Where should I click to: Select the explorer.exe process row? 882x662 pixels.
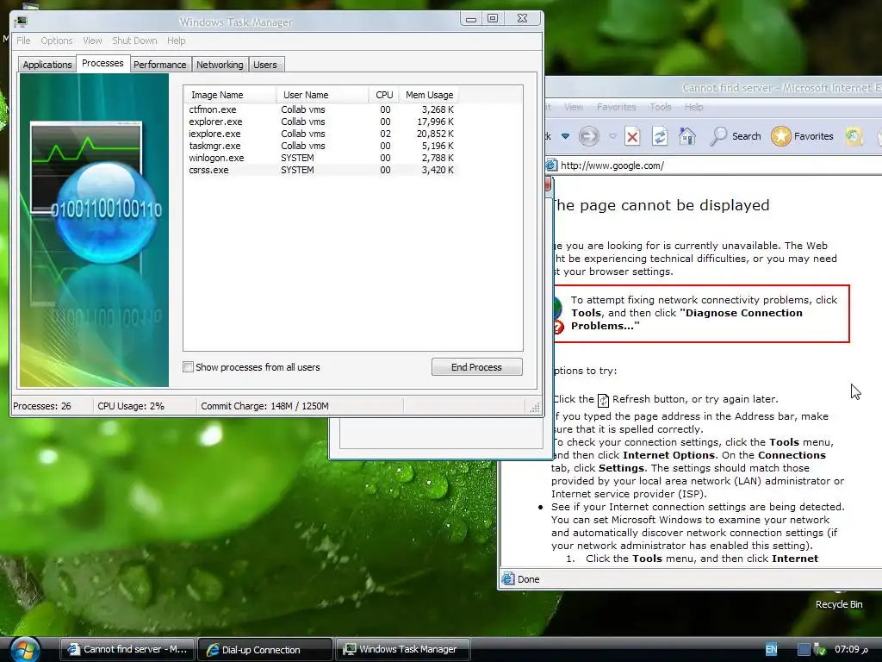pyautogui.click(x=321, y=122)
